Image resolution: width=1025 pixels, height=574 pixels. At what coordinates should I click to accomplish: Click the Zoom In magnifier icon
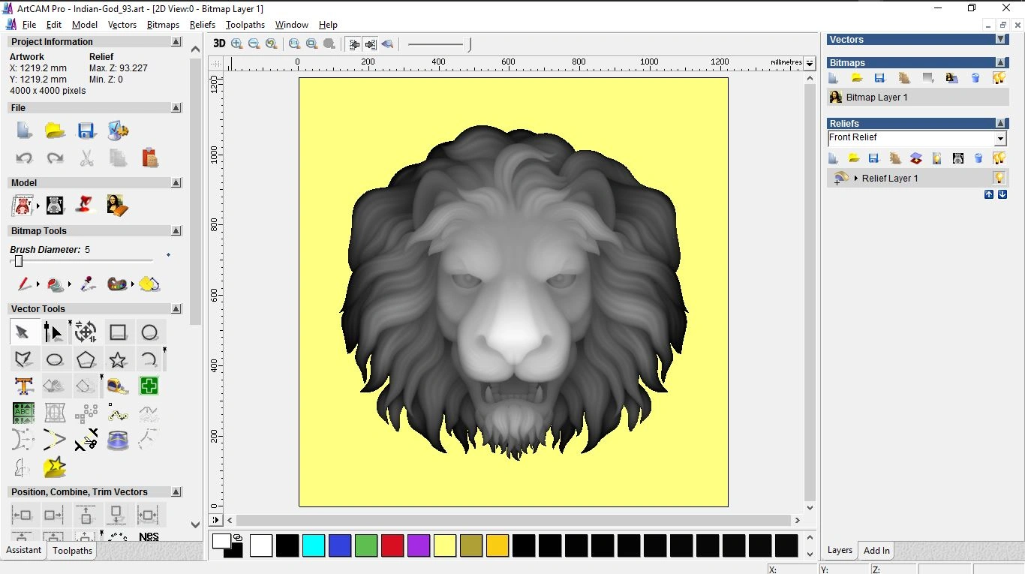pyautogui.click(x=237, y=44)
